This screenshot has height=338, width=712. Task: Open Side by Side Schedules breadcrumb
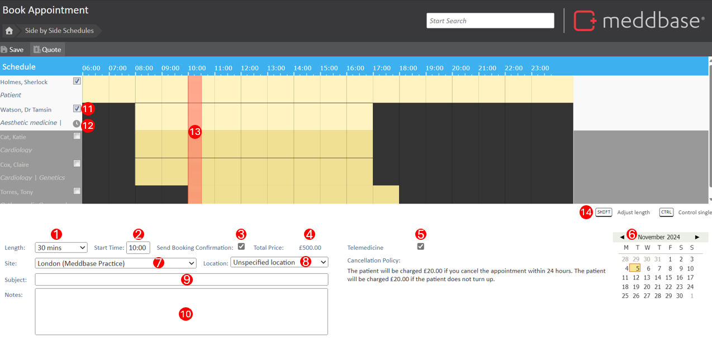point(59,31)
